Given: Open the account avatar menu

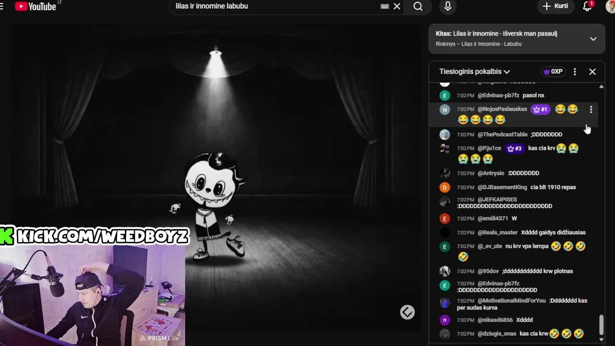Looking at the screenshot, I should (611, 6).
